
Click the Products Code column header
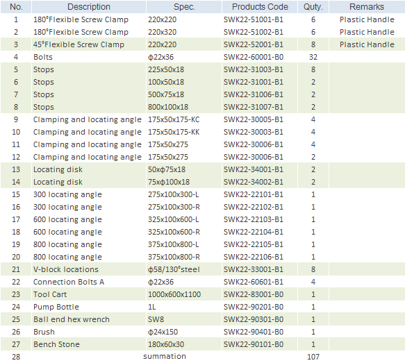[260, 7]
